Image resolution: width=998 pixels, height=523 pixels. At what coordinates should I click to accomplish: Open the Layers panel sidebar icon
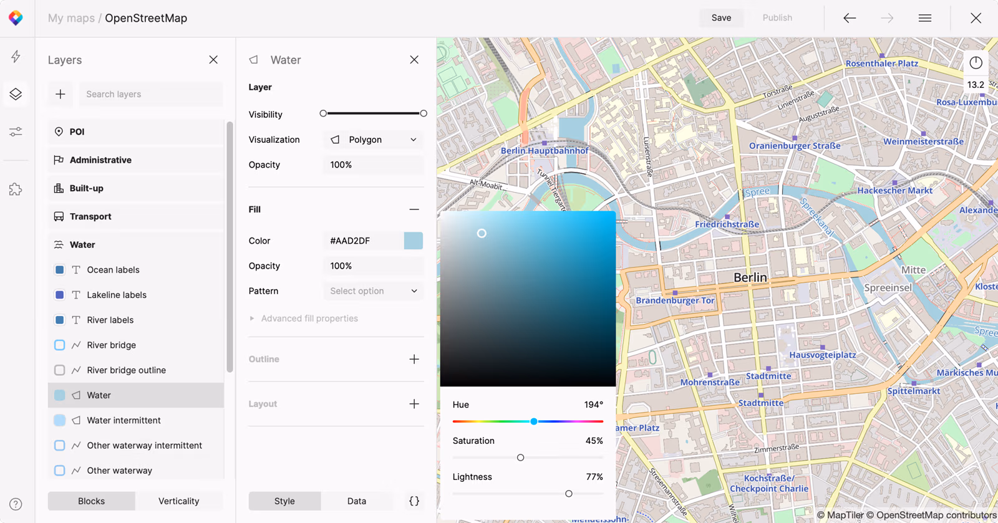(x=16, y=94)
